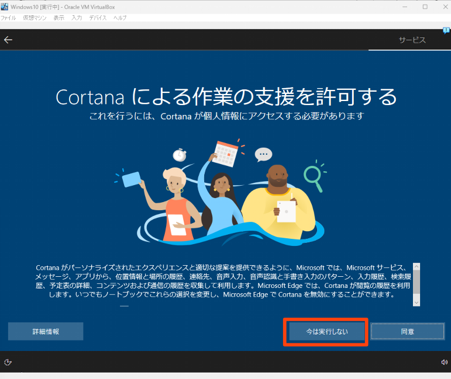Click the 今は実行しない button
The width and height of the screenshot is (451, 379).
pos(327,331)
